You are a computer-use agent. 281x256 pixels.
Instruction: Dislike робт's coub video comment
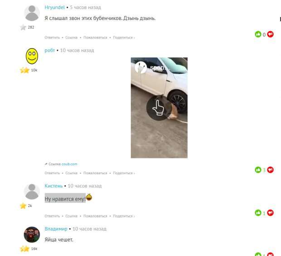pyautogui.click(x=270, y=170)
